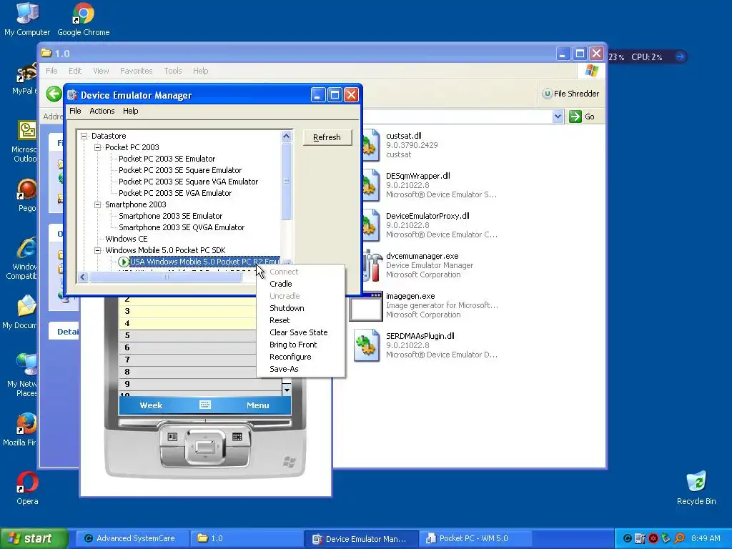Click the orange search tray icon

coord(679,538)
